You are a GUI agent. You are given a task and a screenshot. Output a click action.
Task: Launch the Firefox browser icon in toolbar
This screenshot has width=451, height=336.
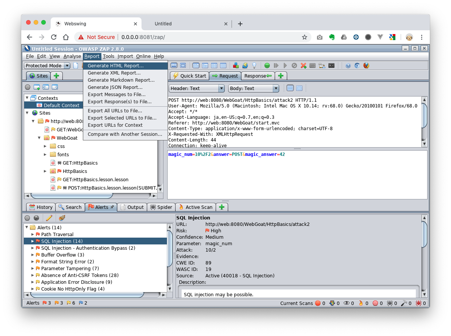[366, 65]
